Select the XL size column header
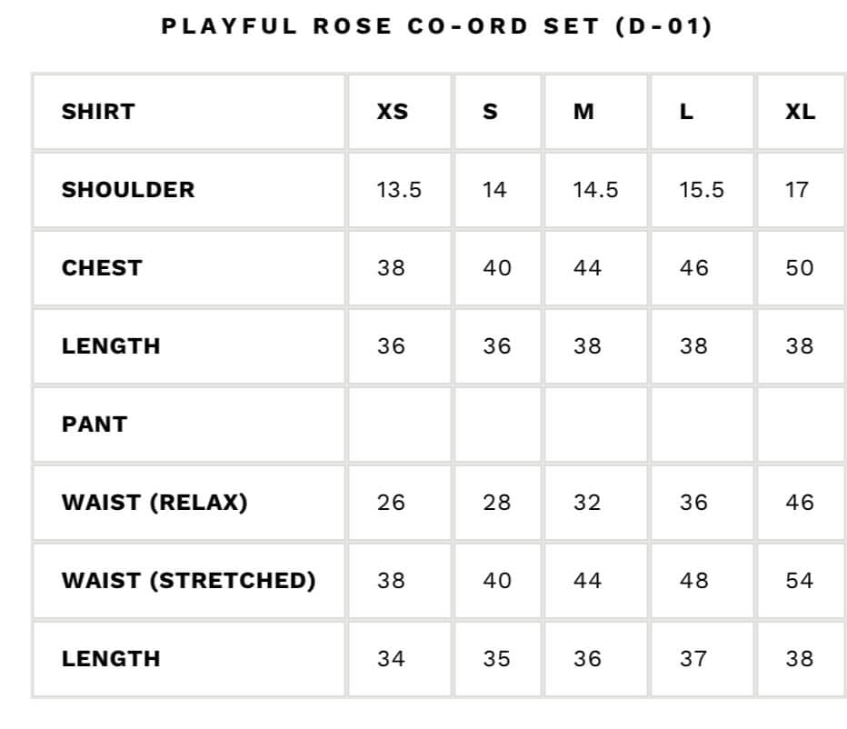Image resolution: width=847 pixels, height=729 pixels. coord(800,112)
